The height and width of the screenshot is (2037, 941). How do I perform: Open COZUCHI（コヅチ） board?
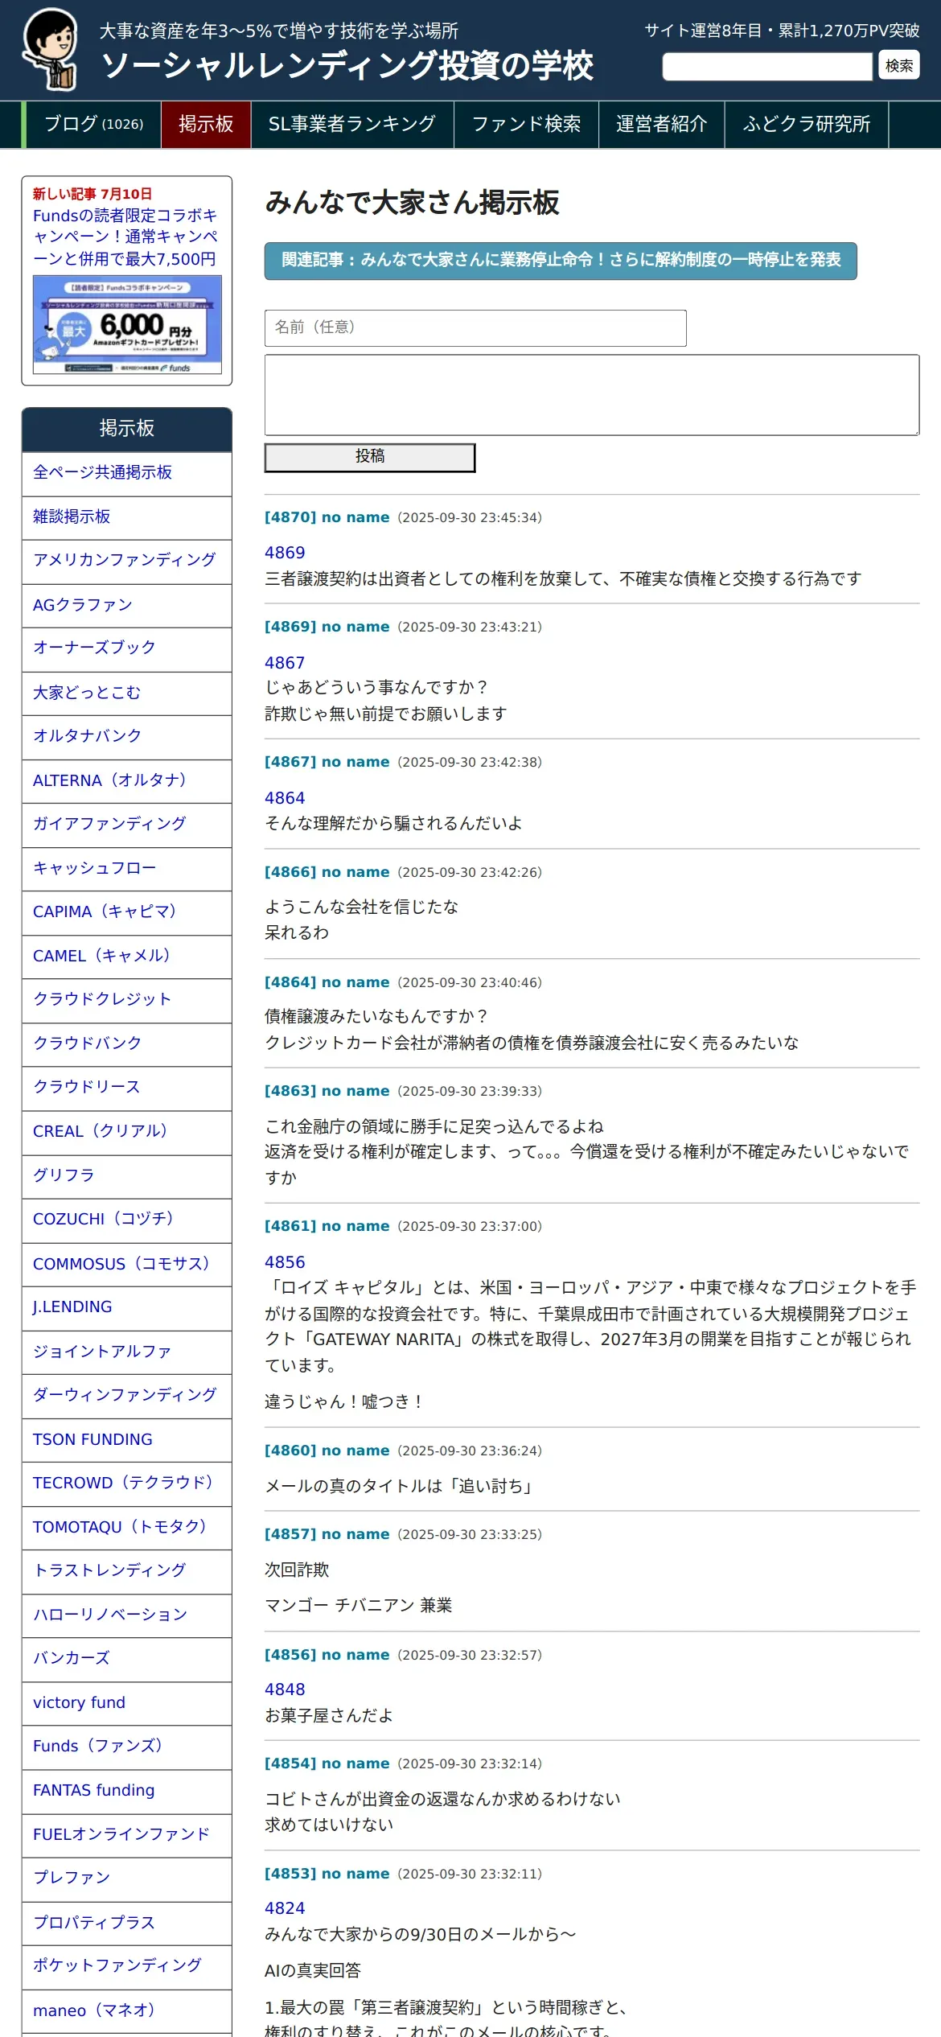pyautogui.click(x=127, y=1220)
